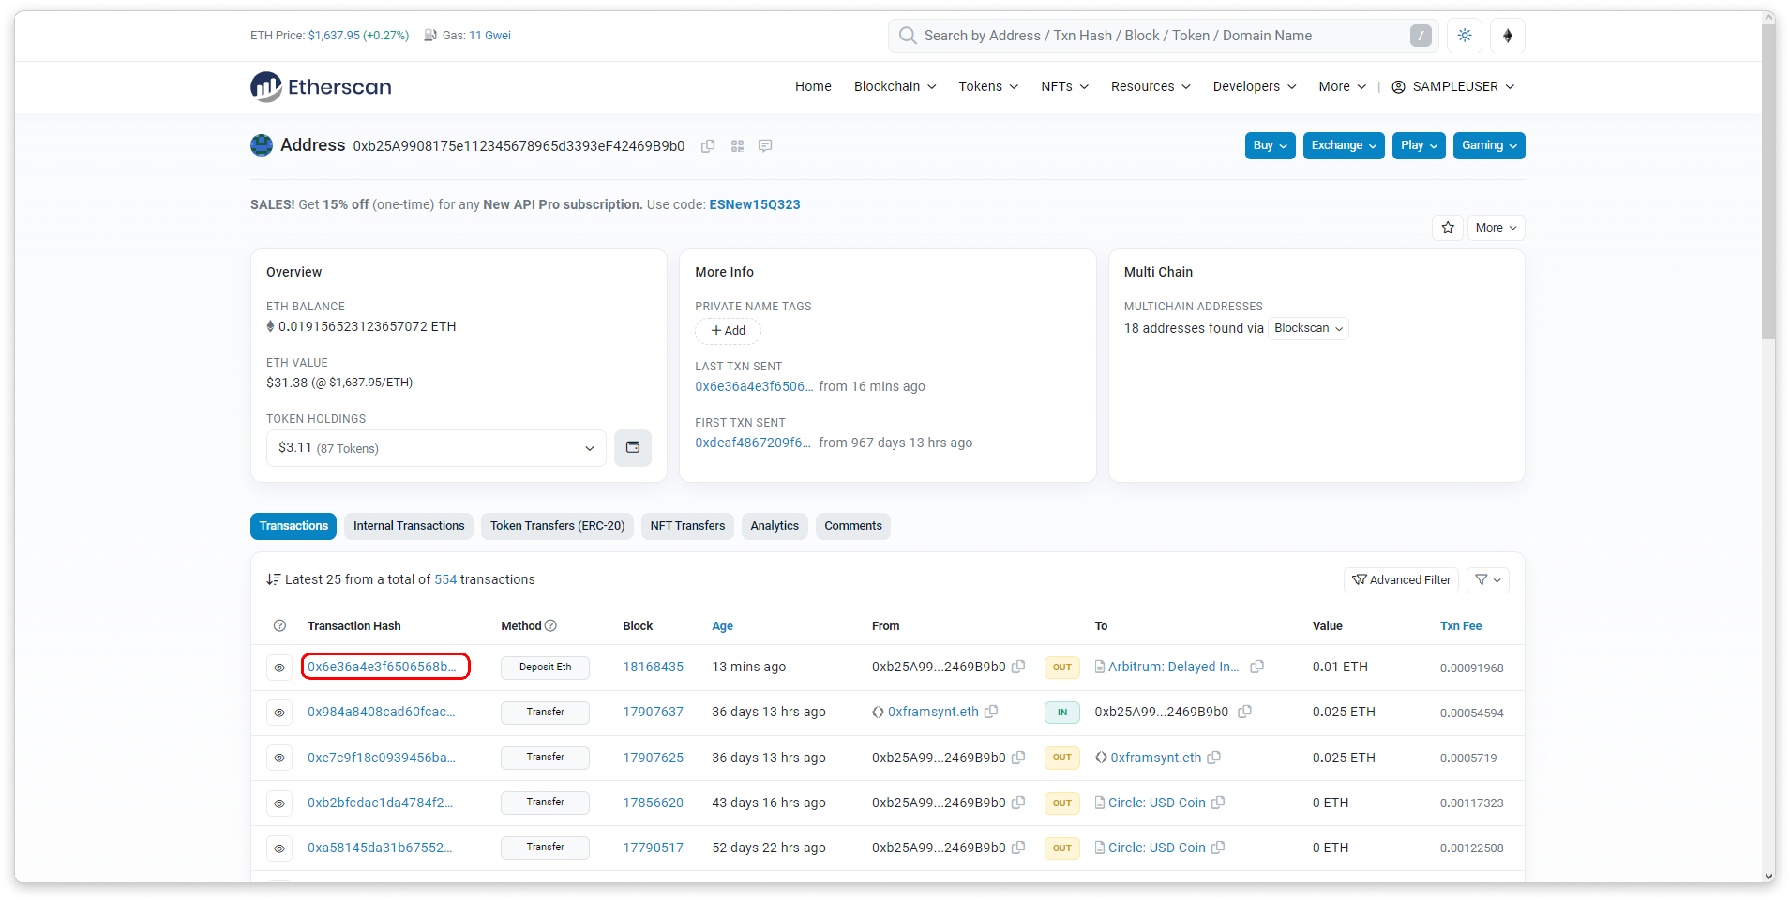The image size is (1790, 901).
Task: Open the Blockscan multichain dropdown
Action: point(1308,328)
